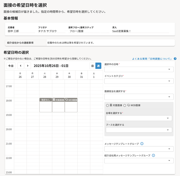This screenshot has height=176, width=180.
Task: Expand the 会場を選択する dropdown
Action: (139, 118)
